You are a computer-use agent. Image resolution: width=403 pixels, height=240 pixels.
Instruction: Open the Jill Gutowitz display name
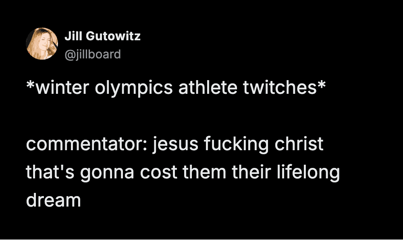click(102, 36)
